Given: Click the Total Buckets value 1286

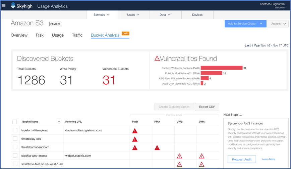Looking at the screenshot, I should [32, 80].
